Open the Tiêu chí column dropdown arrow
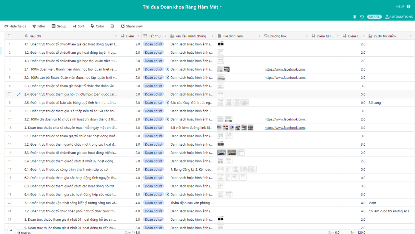 point(116,36)
